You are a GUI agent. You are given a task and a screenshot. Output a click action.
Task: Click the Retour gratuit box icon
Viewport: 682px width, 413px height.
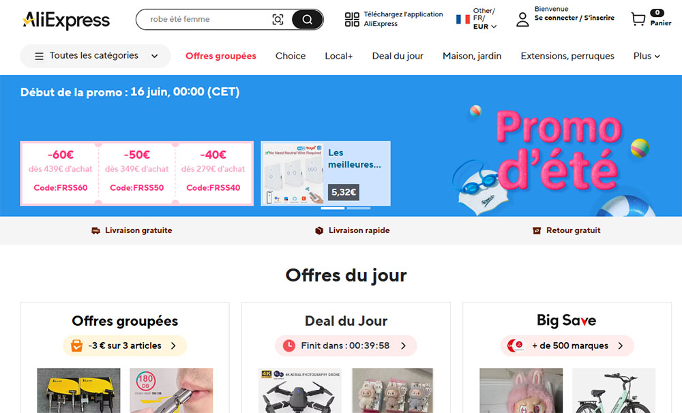tap(537, 230)
